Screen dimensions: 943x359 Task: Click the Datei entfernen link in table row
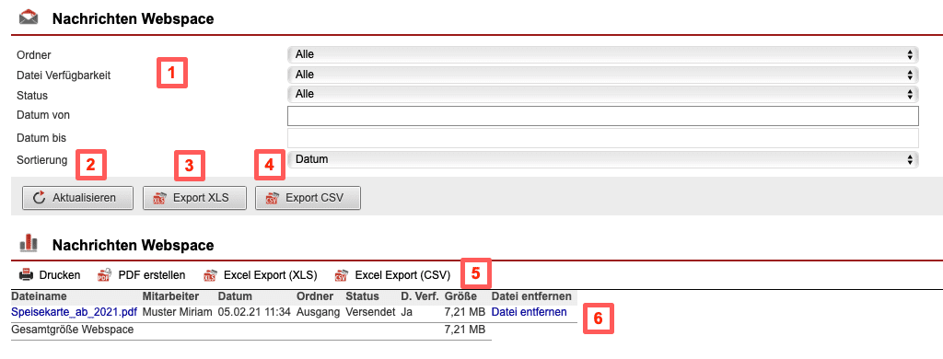tap(530, 311)
